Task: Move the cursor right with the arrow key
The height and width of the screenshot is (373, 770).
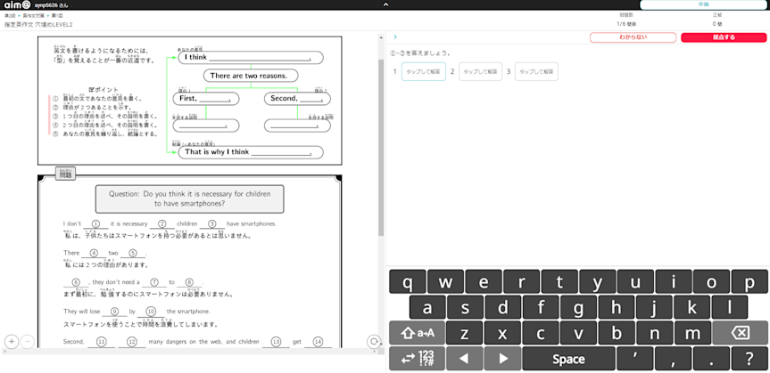Action: [x=502, y=359]
